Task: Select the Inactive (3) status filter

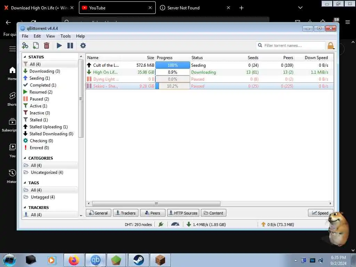Action: coord(40,113)
